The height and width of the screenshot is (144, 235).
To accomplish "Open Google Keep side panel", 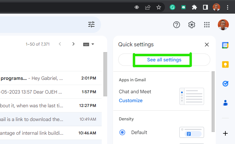I will pyautogui.click(x=225, y=64).
